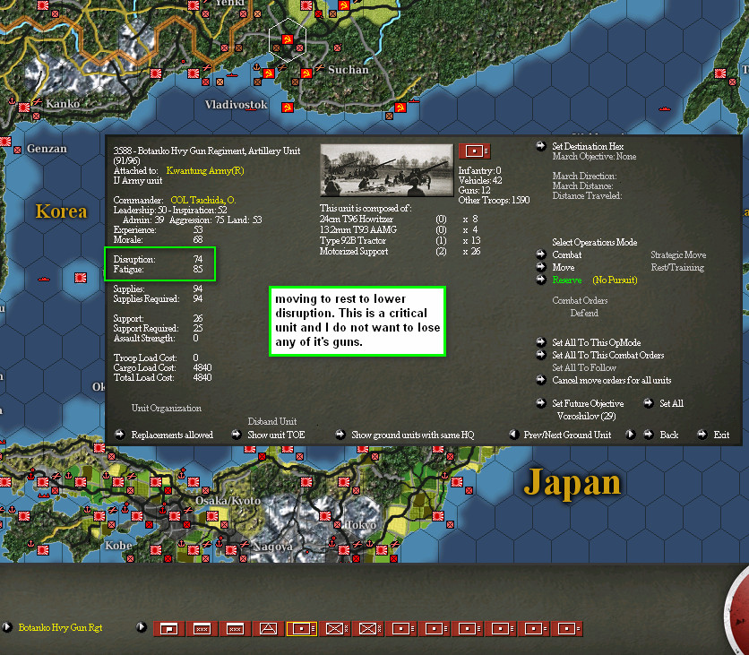Click Nagoya city label on map
The image size is (749, 655).
coord(272,547)
